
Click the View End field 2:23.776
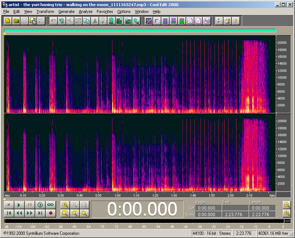point(236,214)
